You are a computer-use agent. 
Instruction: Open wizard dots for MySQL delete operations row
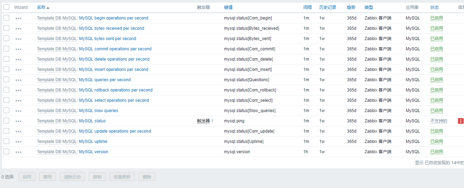tap(18, 59)
